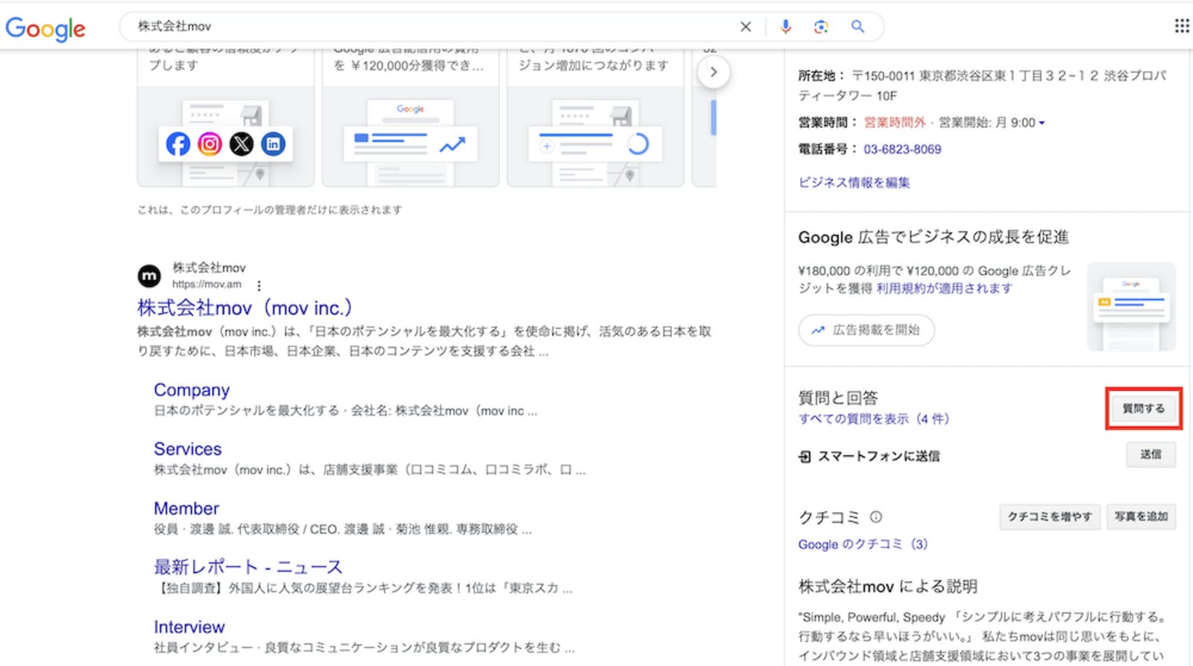Open the Google apps grid icon
Viewport: 1193px width, 666px height.
1182,26
